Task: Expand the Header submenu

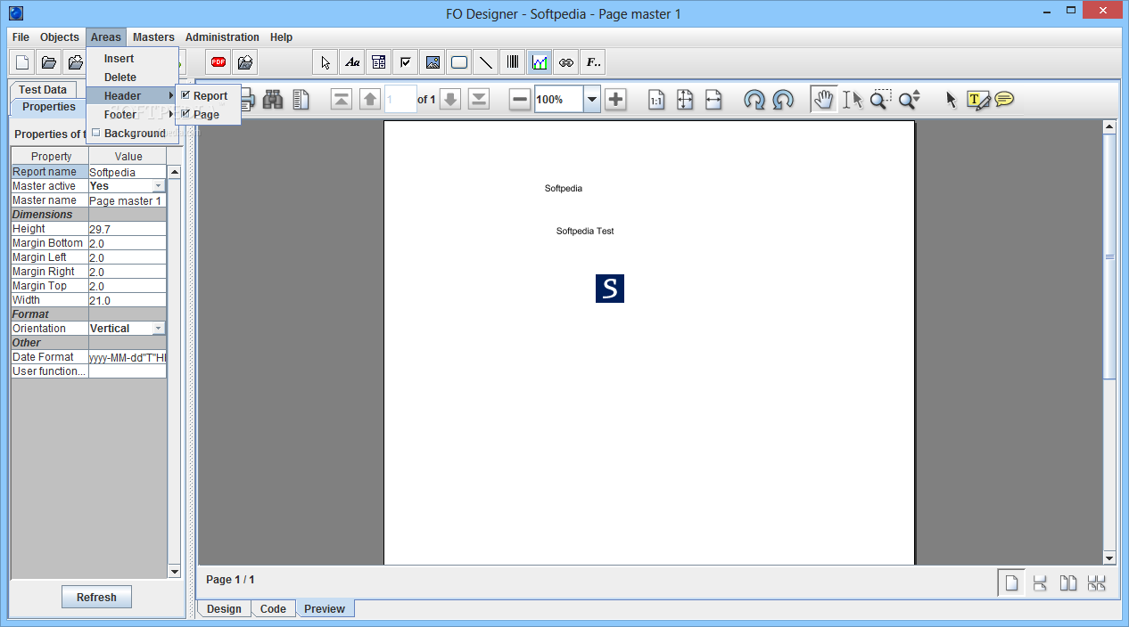Action: [132, 96]
